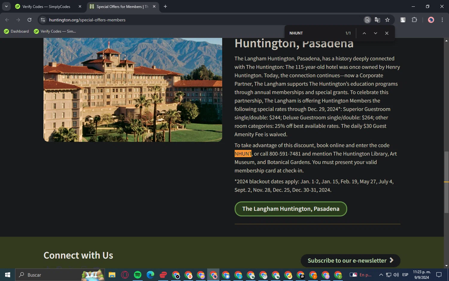Click the address bar URL

click(87, 20)
